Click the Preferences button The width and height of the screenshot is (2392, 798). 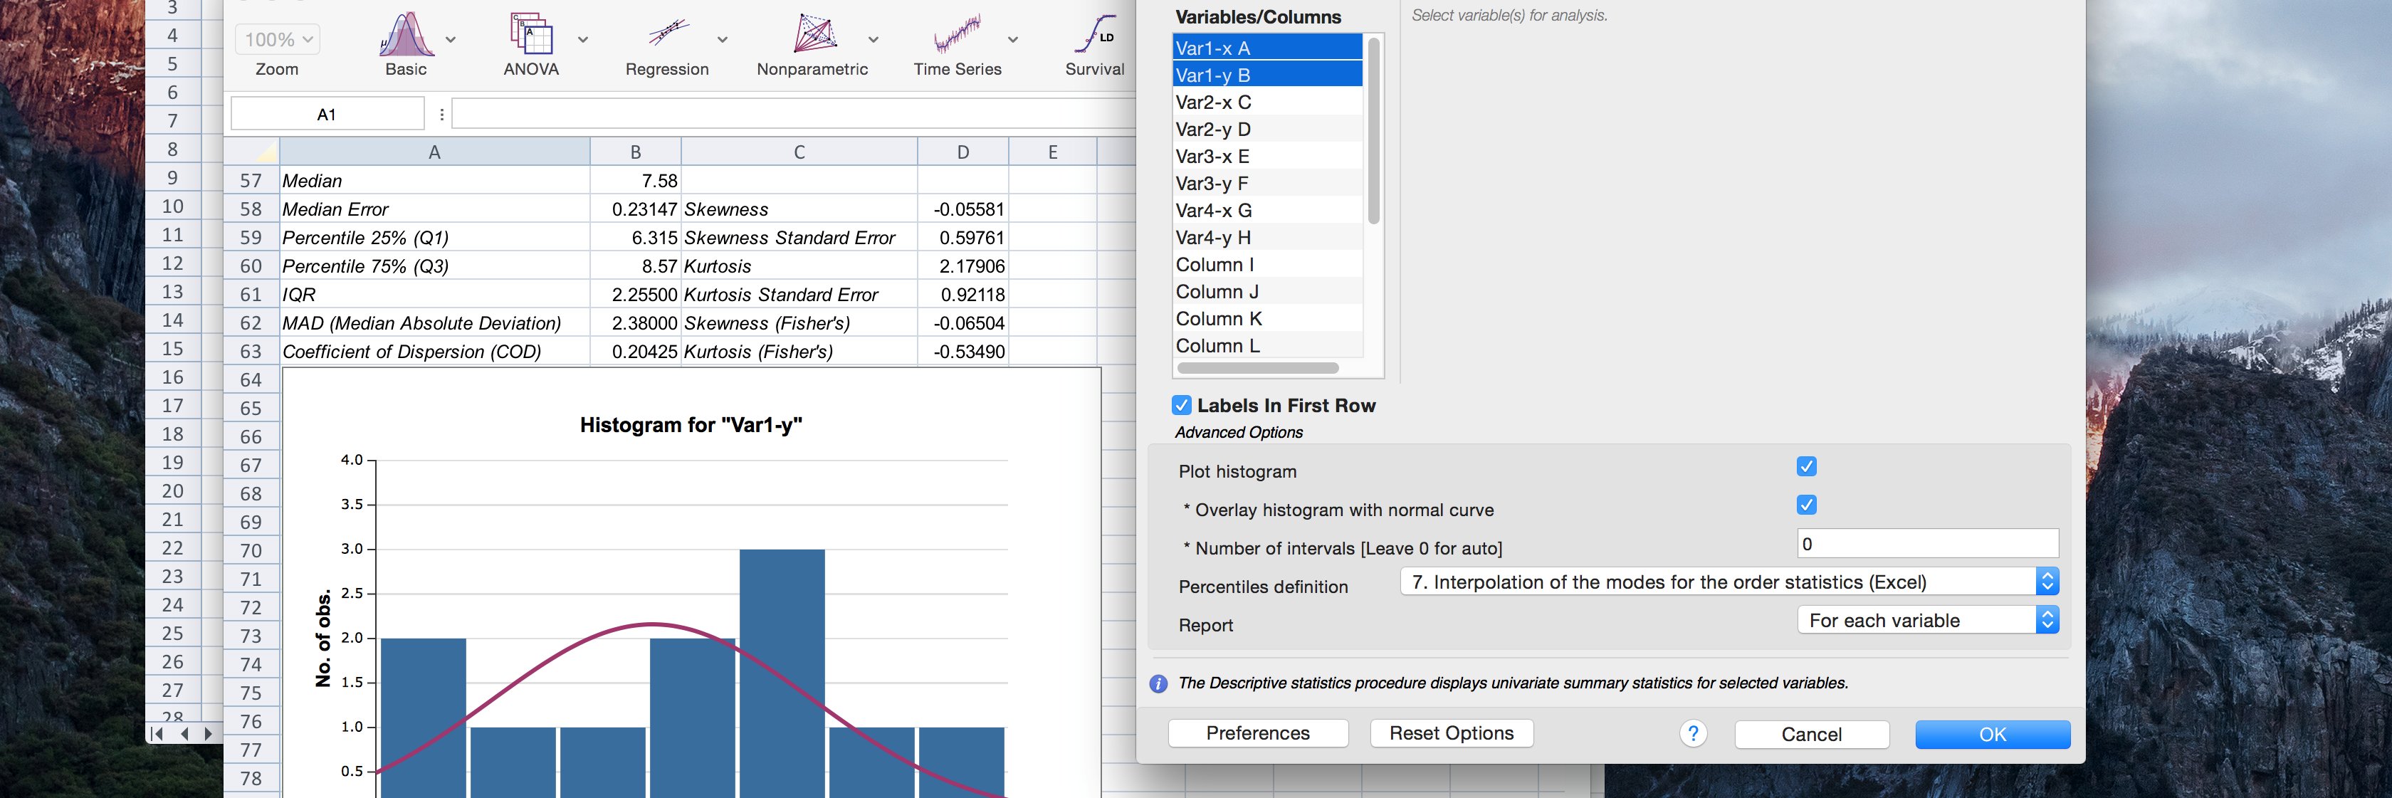click(1258, 733)
